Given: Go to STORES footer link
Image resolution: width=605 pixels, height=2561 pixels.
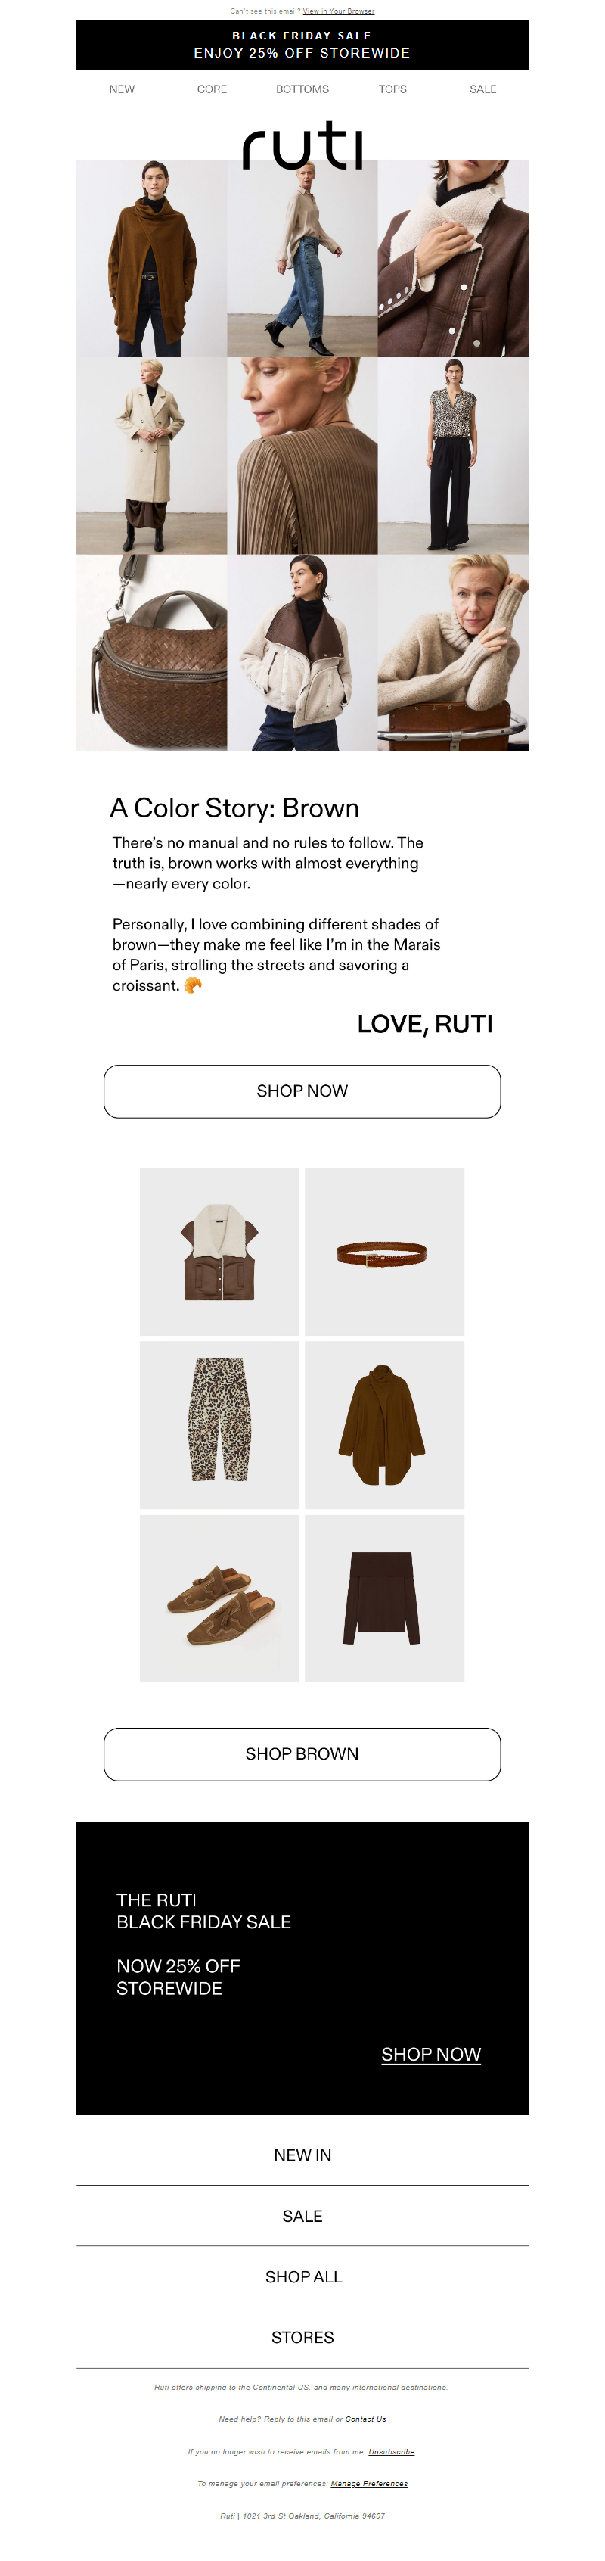Looking at the screenshot, I should [x=302, y=2337].
